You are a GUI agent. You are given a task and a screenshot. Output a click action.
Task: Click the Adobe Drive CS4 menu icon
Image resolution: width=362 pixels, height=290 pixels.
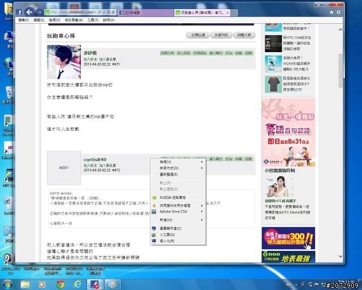tap(154, 212)
